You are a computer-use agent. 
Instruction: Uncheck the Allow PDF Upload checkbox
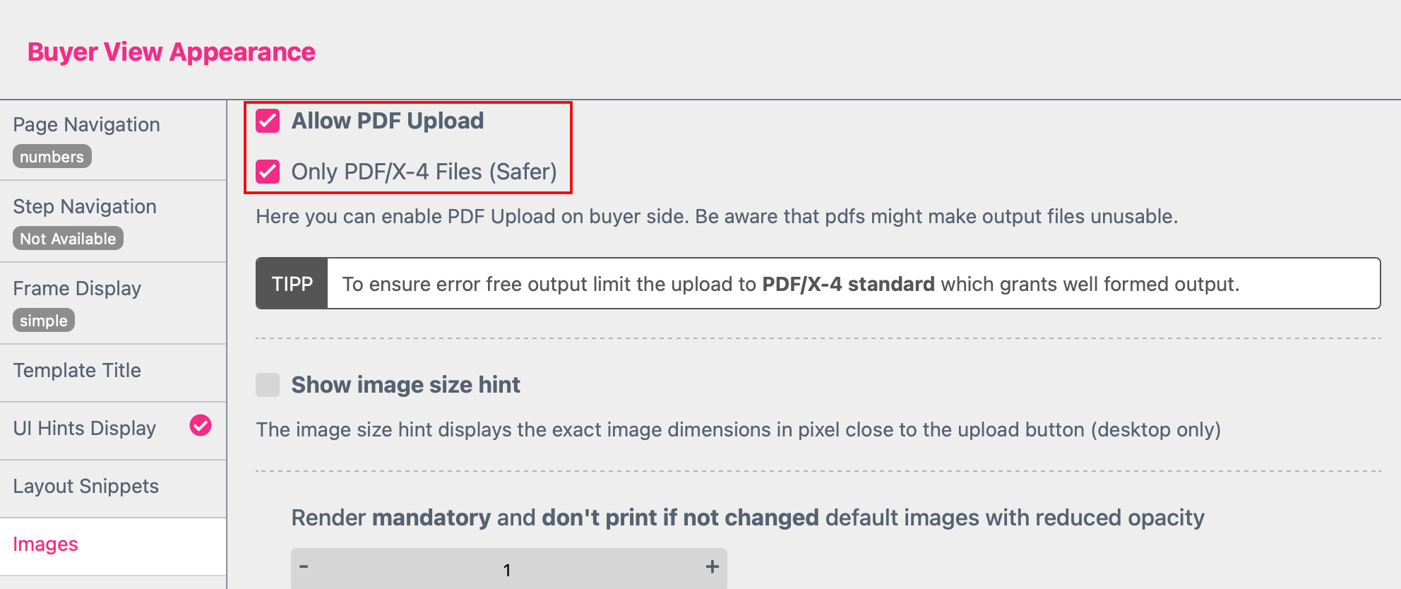pos(268,121)
